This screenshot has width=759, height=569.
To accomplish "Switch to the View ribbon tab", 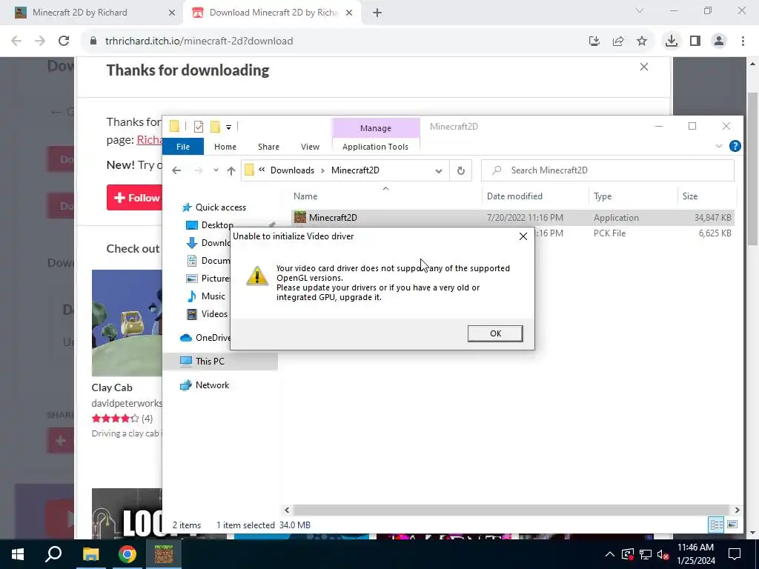I will [310, 147].
